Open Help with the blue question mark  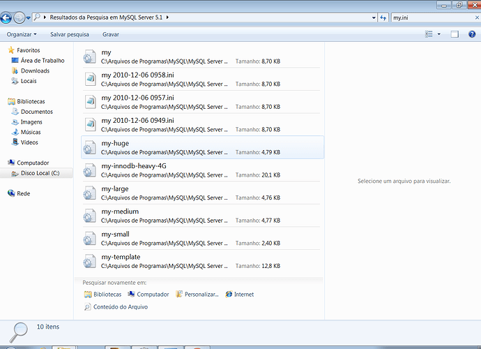click(472, 34)
